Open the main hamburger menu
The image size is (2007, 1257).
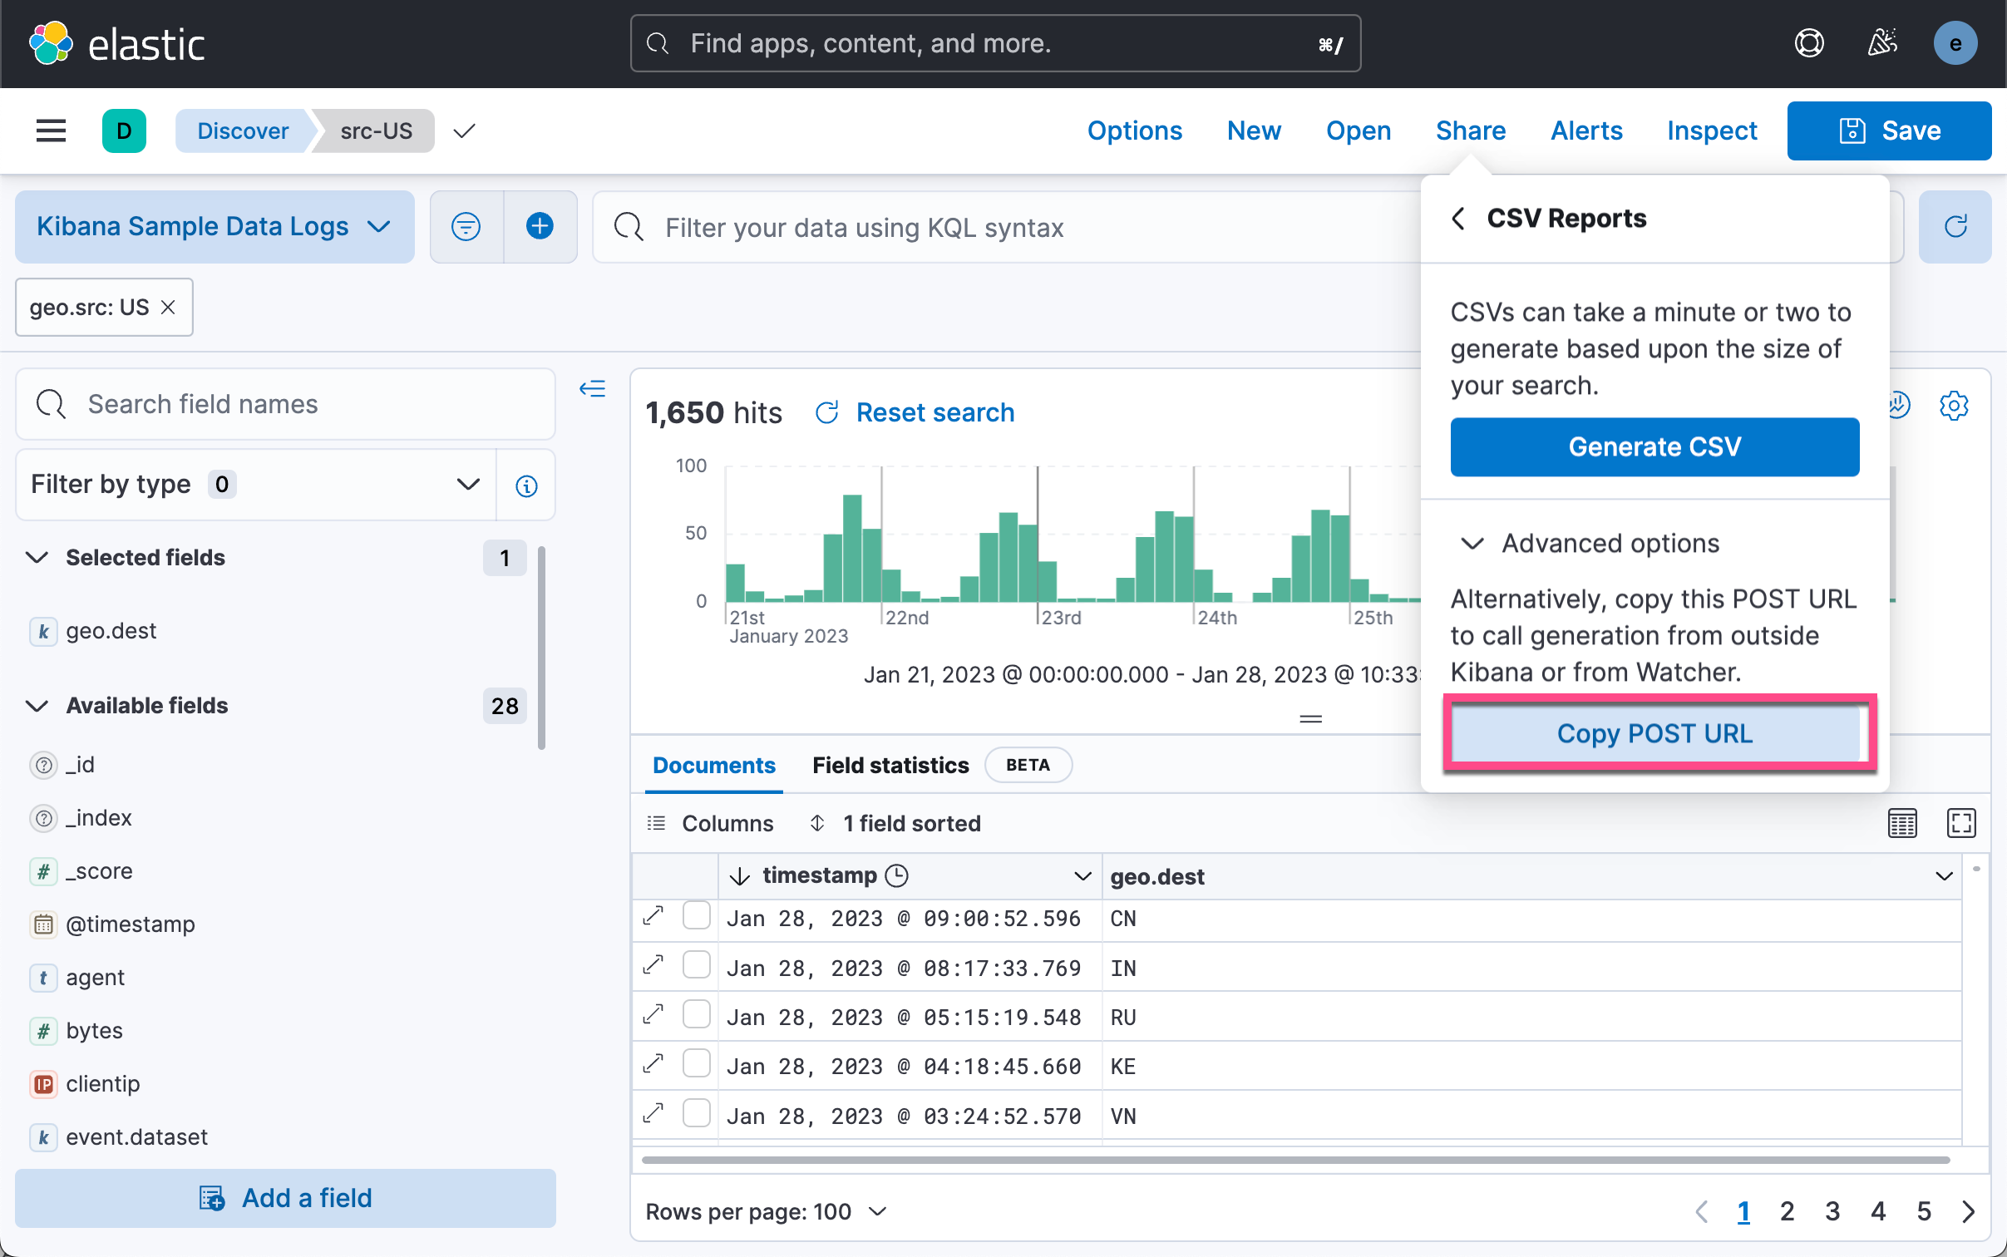(51, 131)
